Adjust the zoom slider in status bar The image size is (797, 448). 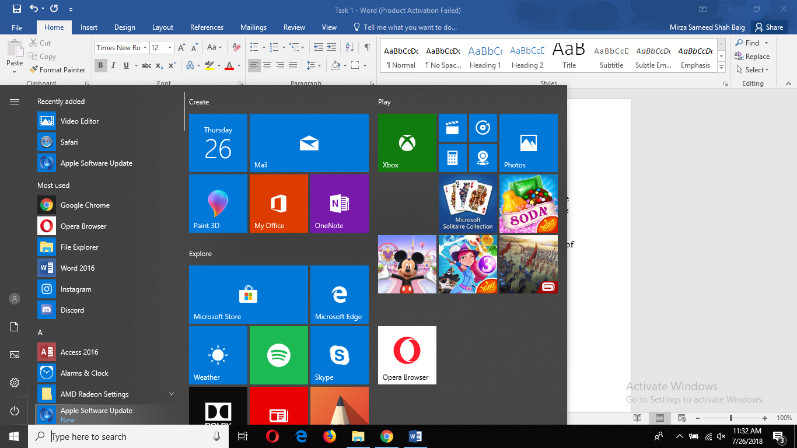(x=730, y=418)
